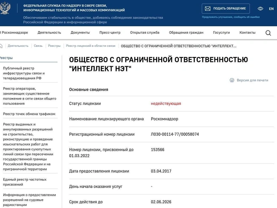Click 'Срок действия до' label
Screen dimensions: 277x208
pyautogui.click(x=86, y=202)
